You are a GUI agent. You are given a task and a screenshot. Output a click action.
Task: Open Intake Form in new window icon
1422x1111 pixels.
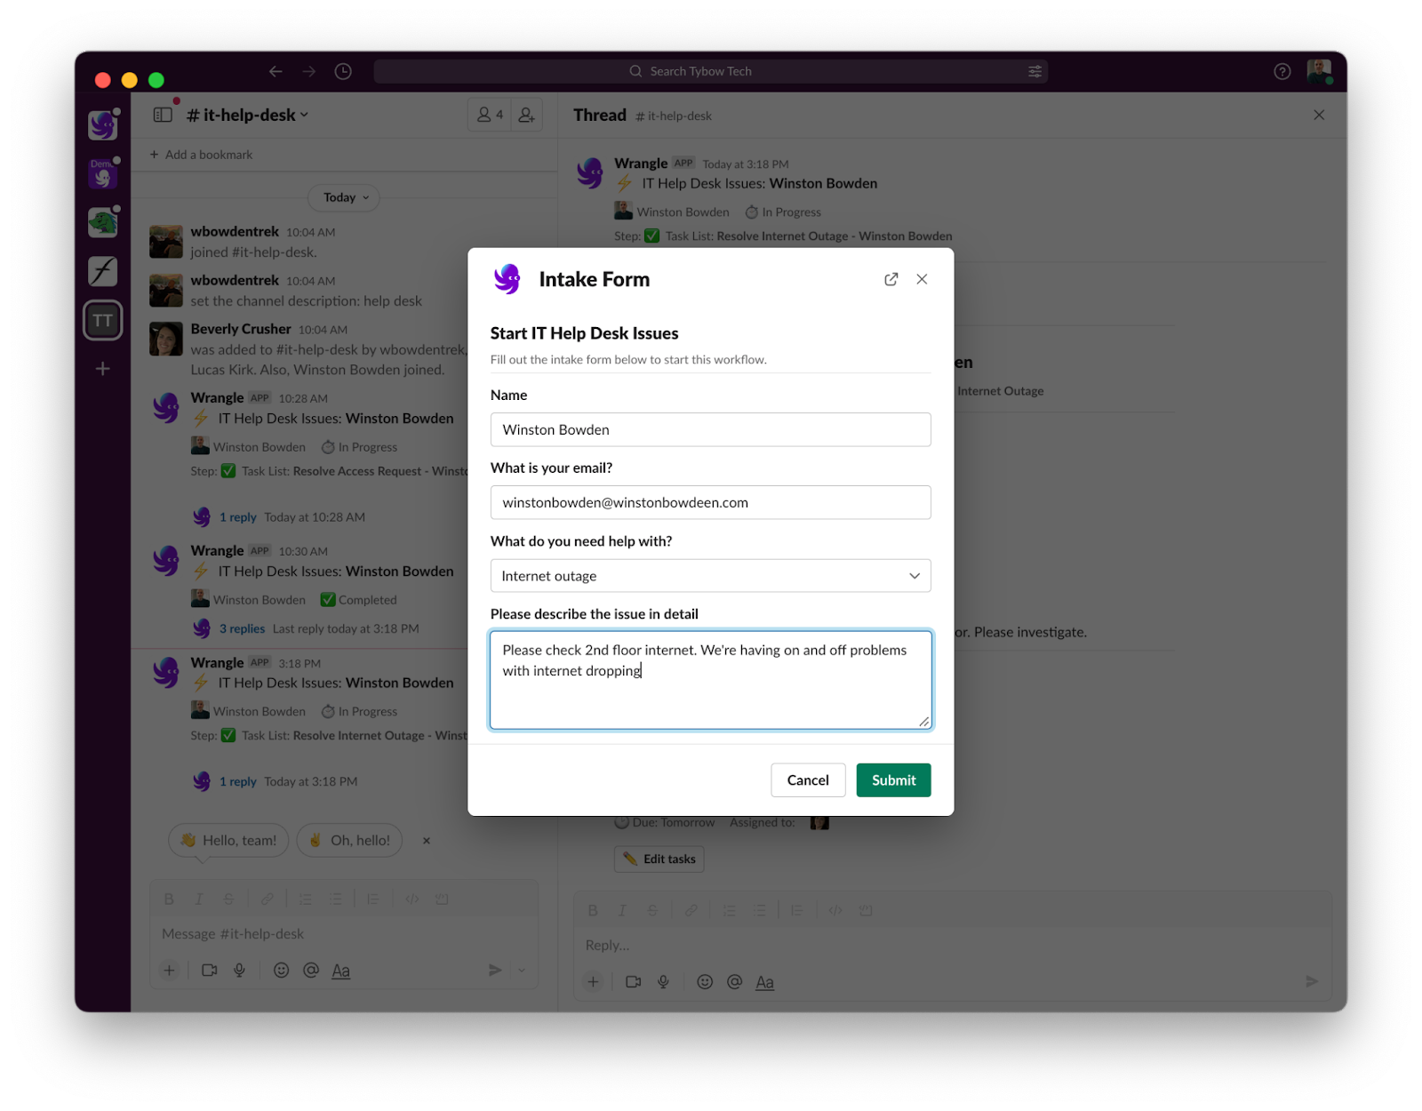[x=891, y=279]
